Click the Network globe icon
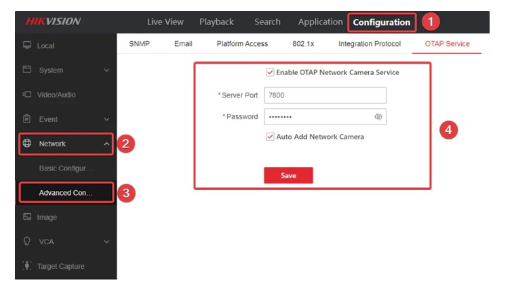Screen dimensions: 512x291 27,143
